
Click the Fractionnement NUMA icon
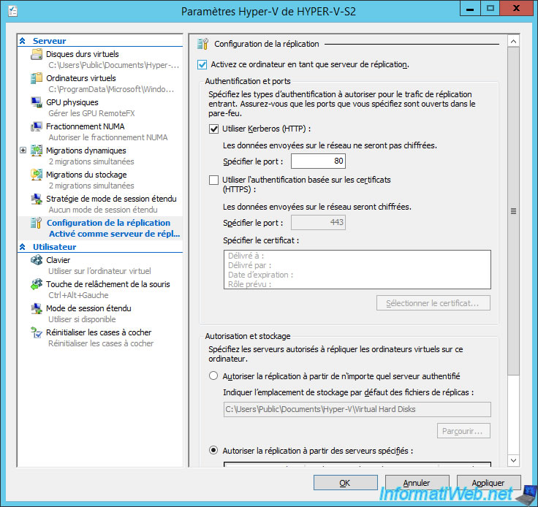tap(37, 127)
